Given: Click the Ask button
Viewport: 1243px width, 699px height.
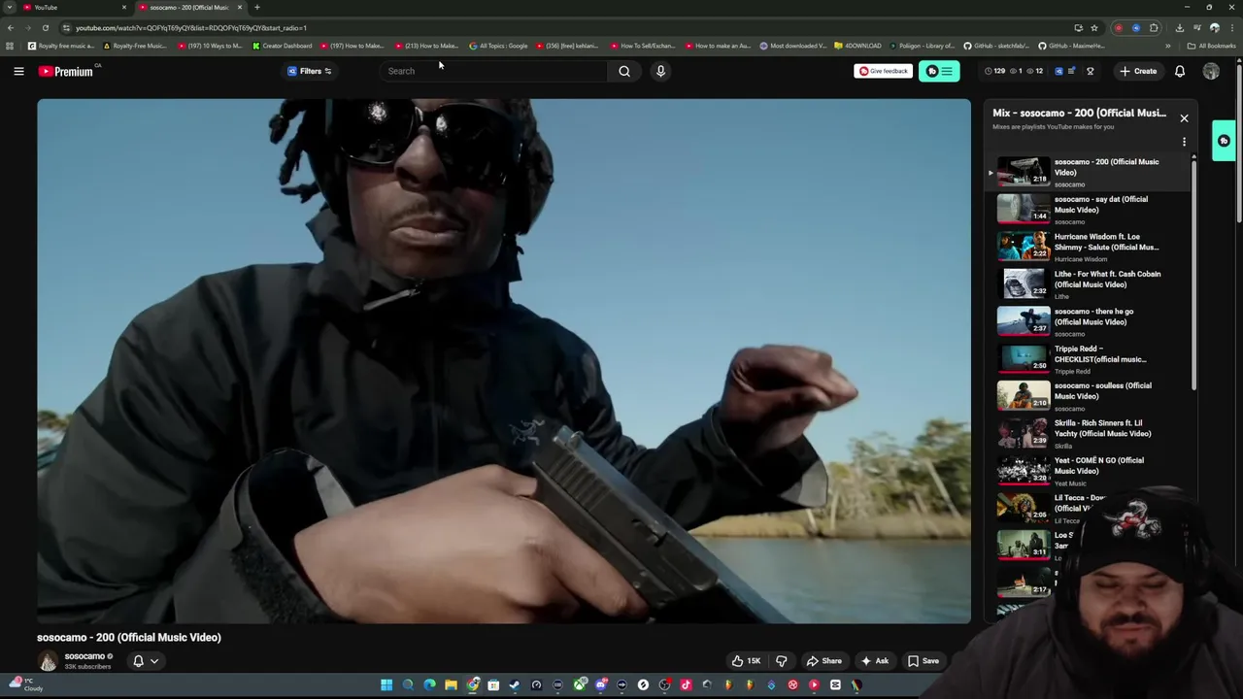Looking at the screenshot, I should tap(874, 661).
